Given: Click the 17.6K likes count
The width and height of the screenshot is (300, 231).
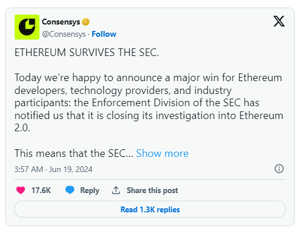Looking at the screenshot, I should click(41, 190).
